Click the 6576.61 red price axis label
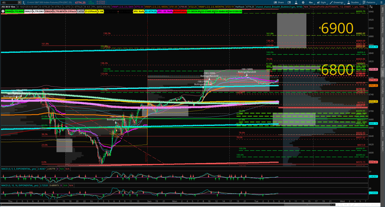The height and width of the screenshot is (207, 385). click(373, 162)
